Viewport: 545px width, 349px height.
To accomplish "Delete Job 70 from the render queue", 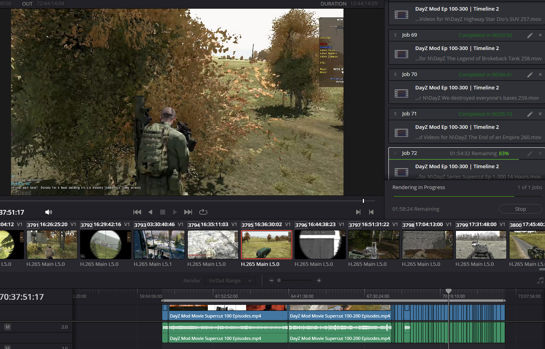I will coord(540,74).
